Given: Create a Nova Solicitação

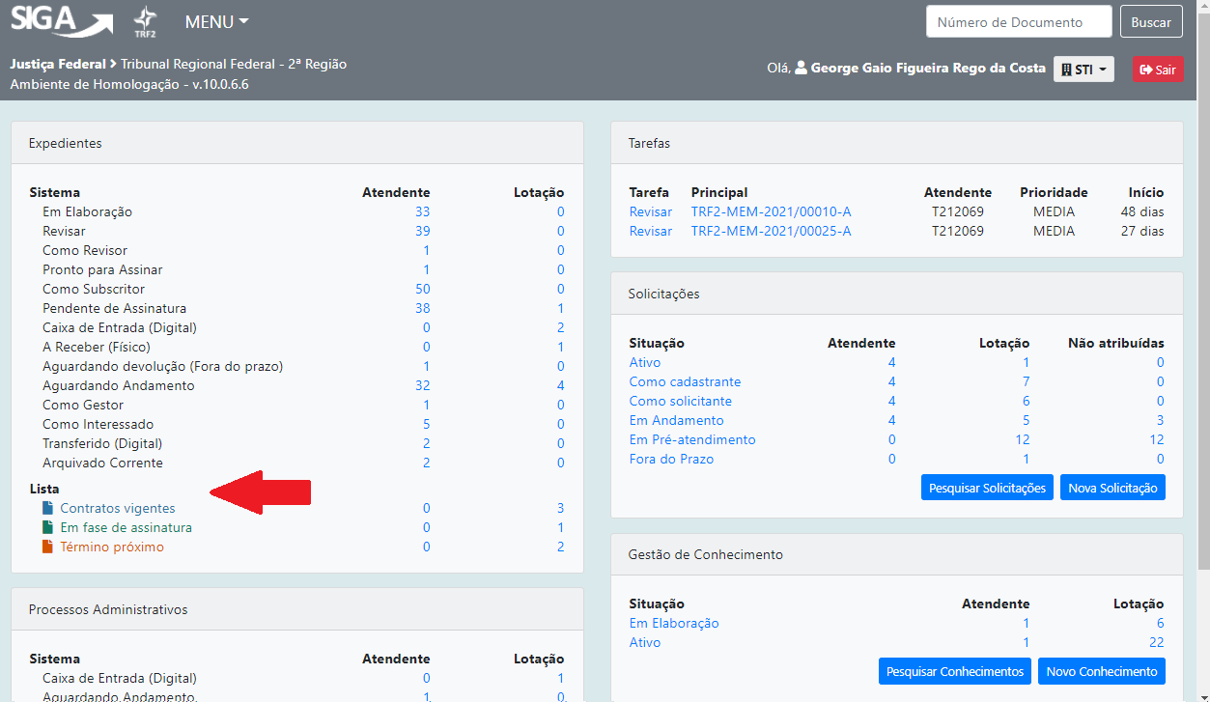Looking at the screenshot, I should coord(1112,488).
